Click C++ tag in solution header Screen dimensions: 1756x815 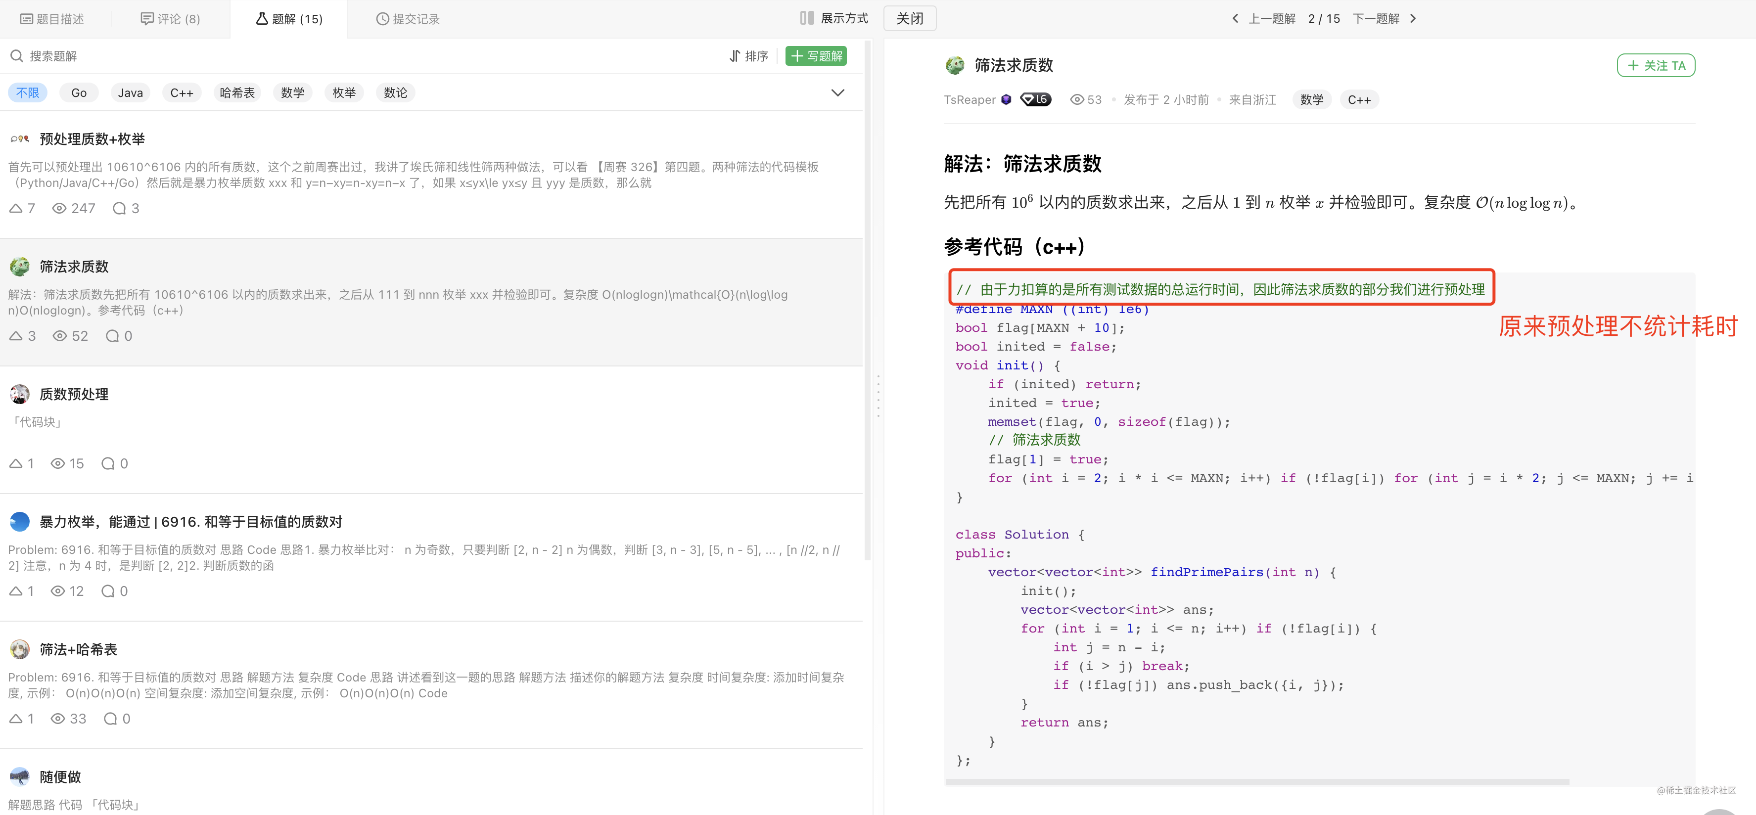[1359, 100]
